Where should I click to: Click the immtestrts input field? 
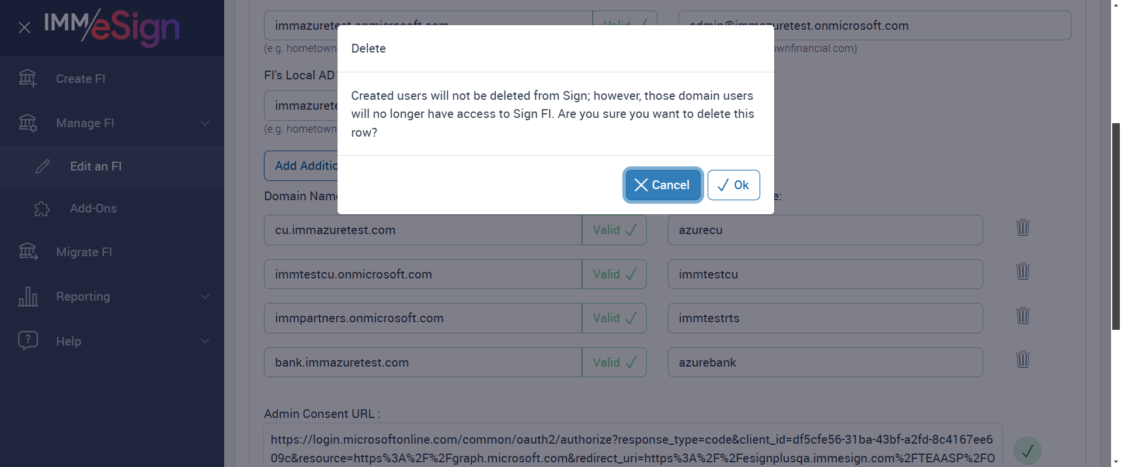point(824,318)
